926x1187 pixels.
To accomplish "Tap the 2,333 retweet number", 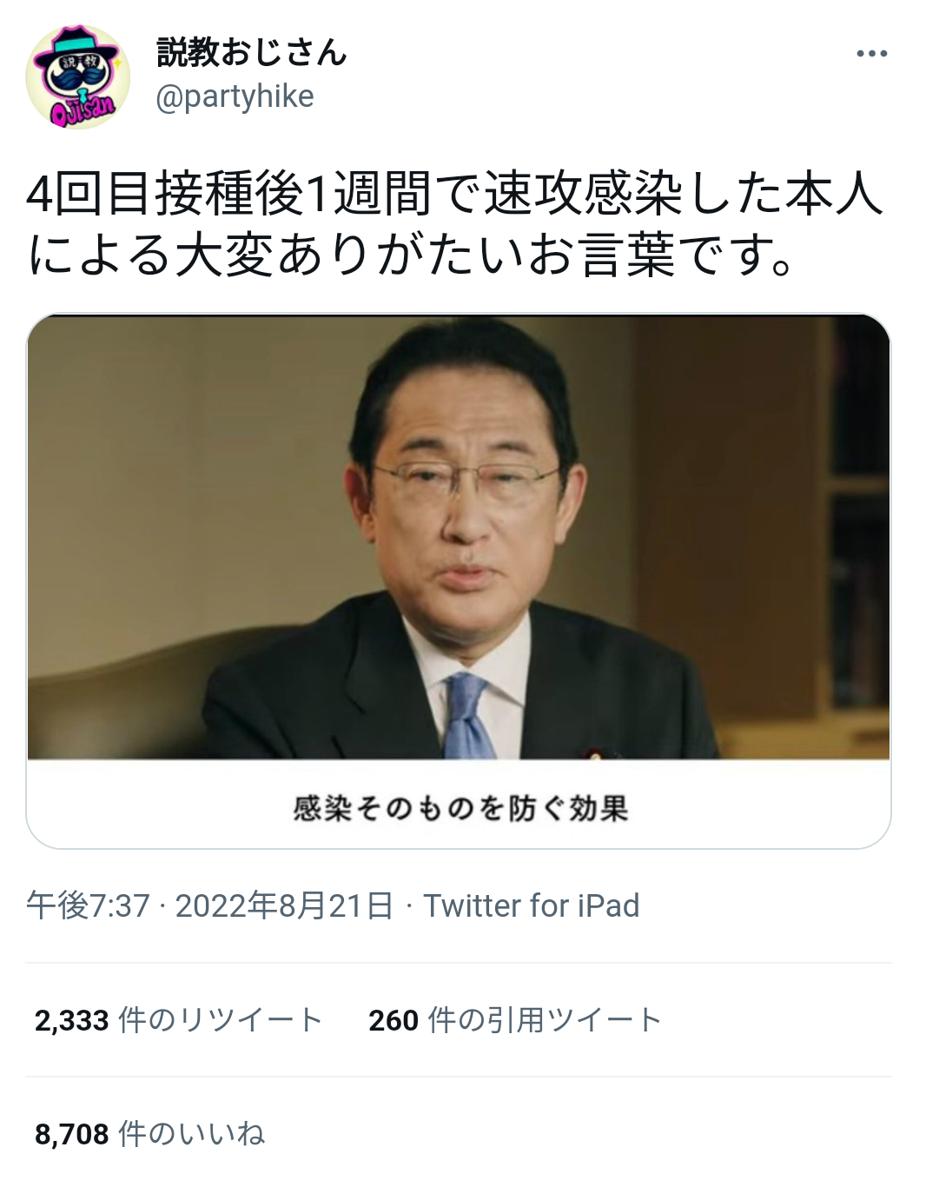I will click(72, 1020).
